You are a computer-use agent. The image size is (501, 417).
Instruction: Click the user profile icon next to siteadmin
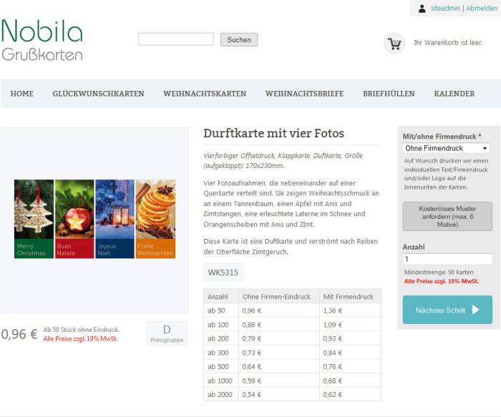click(x=422, y=9)
